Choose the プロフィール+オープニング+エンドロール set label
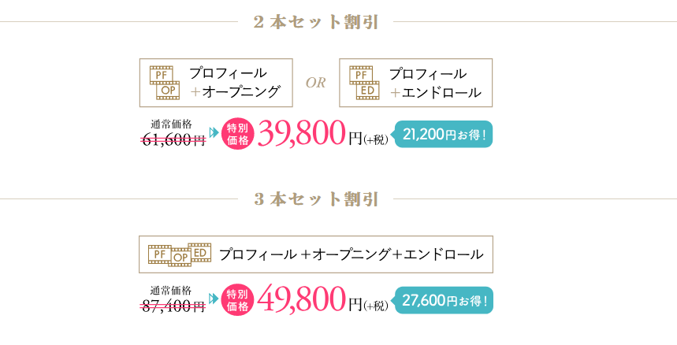 (x=351, y=254)
